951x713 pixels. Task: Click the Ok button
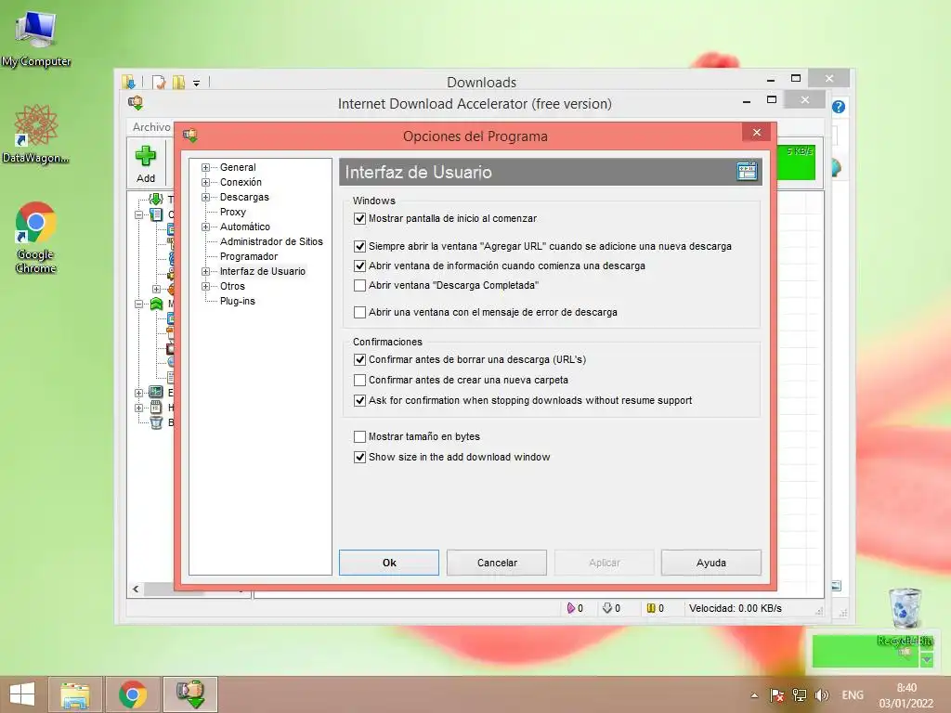(389, 563)
